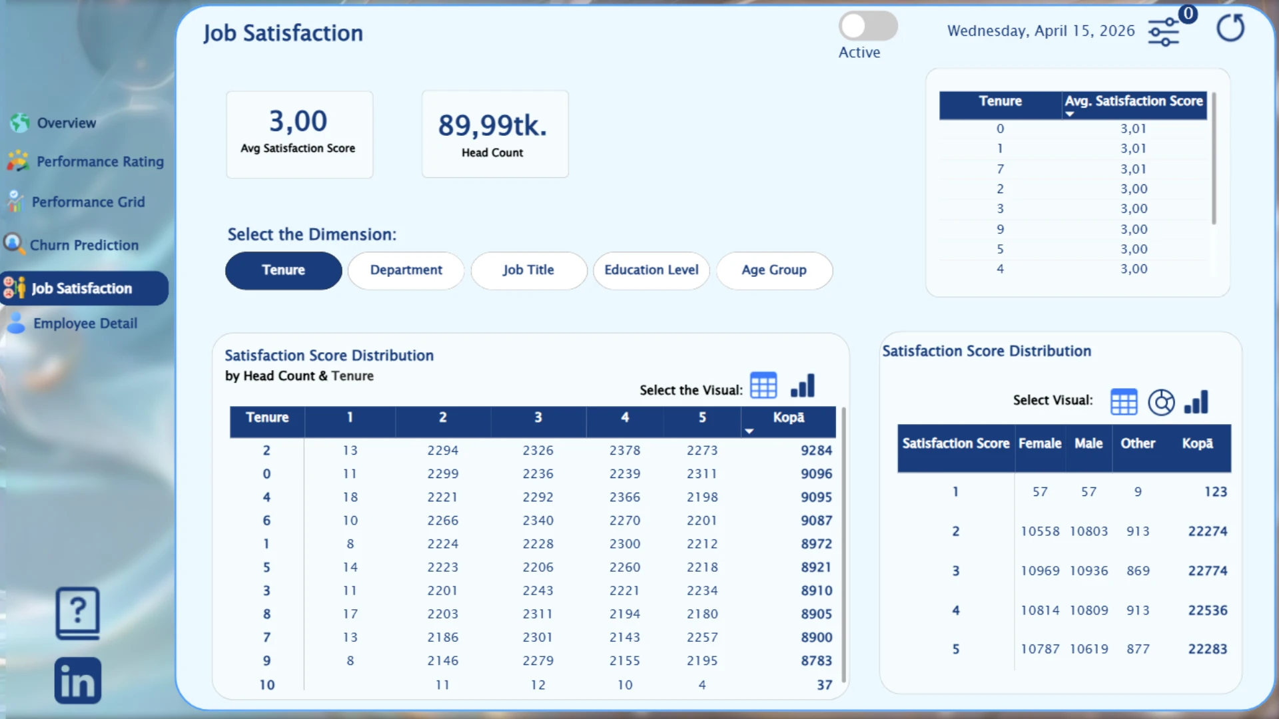This screenshot has height=719, width=1279.
Task: Toggle the Active switch
Action: pos(867,27)
